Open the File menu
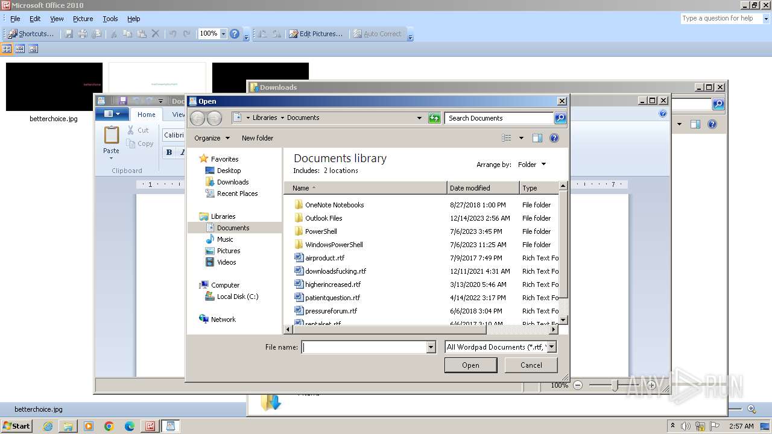Viewport: 772px width, 434px height. (x=15, y=19)
